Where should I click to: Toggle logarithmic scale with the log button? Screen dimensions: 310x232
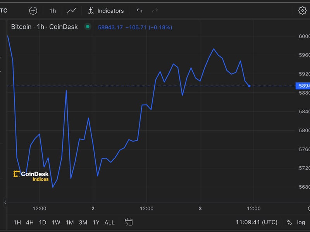pyautogui.click(x=301, y=222)
